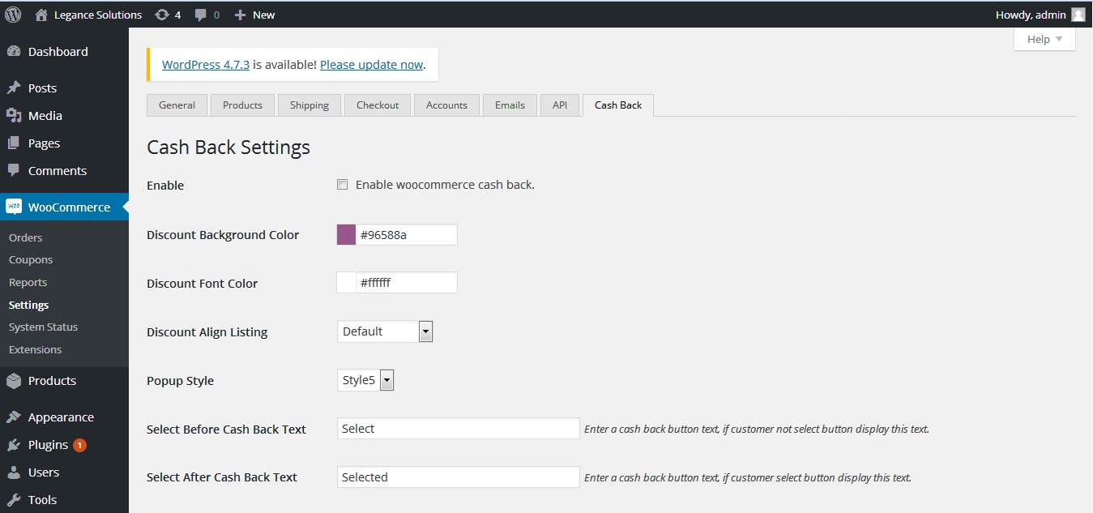Click the Appearance paintbrush icon

14,417
